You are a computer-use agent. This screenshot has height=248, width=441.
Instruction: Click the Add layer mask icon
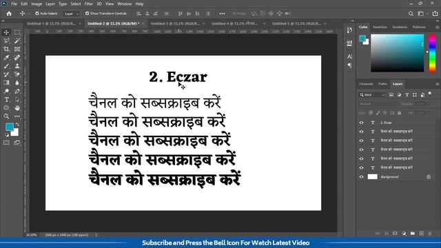coord(395,234)
